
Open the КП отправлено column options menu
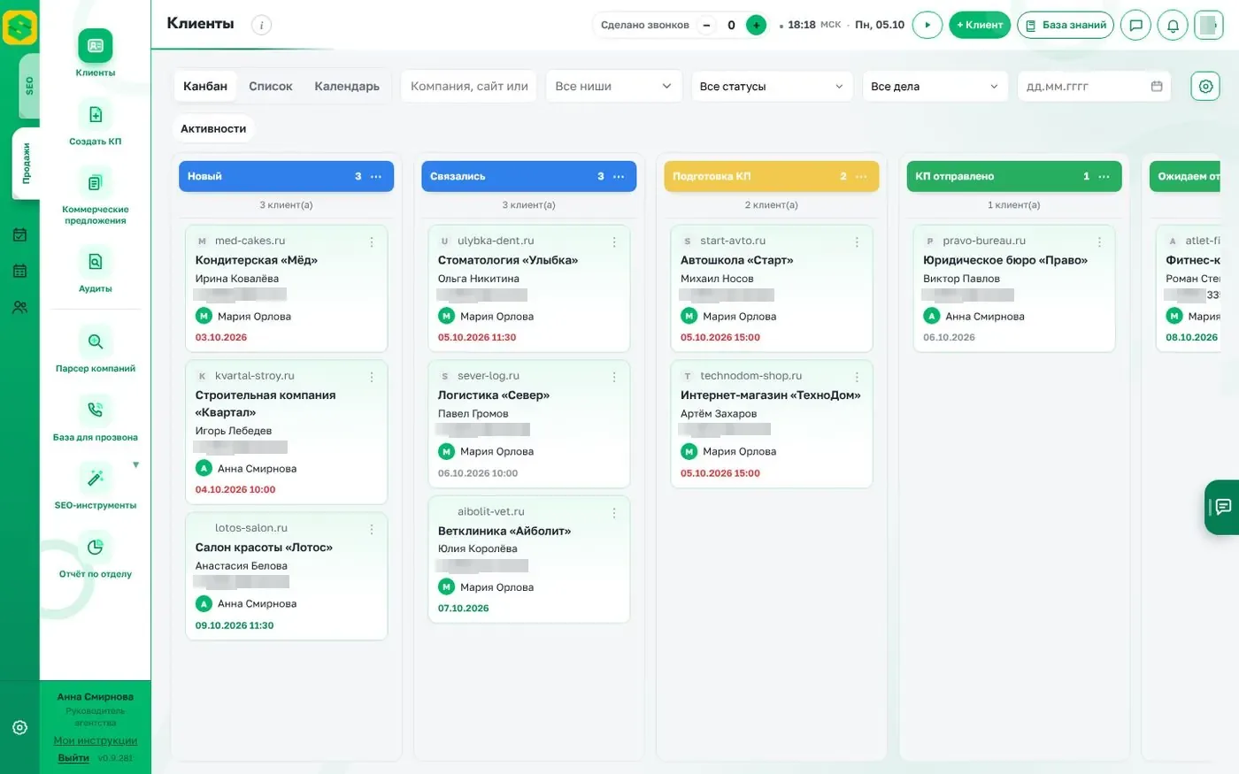1104,176
